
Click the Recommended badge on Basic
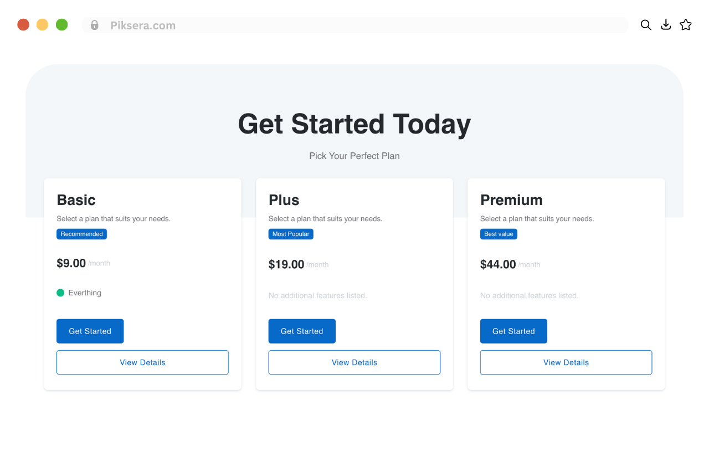82,234
